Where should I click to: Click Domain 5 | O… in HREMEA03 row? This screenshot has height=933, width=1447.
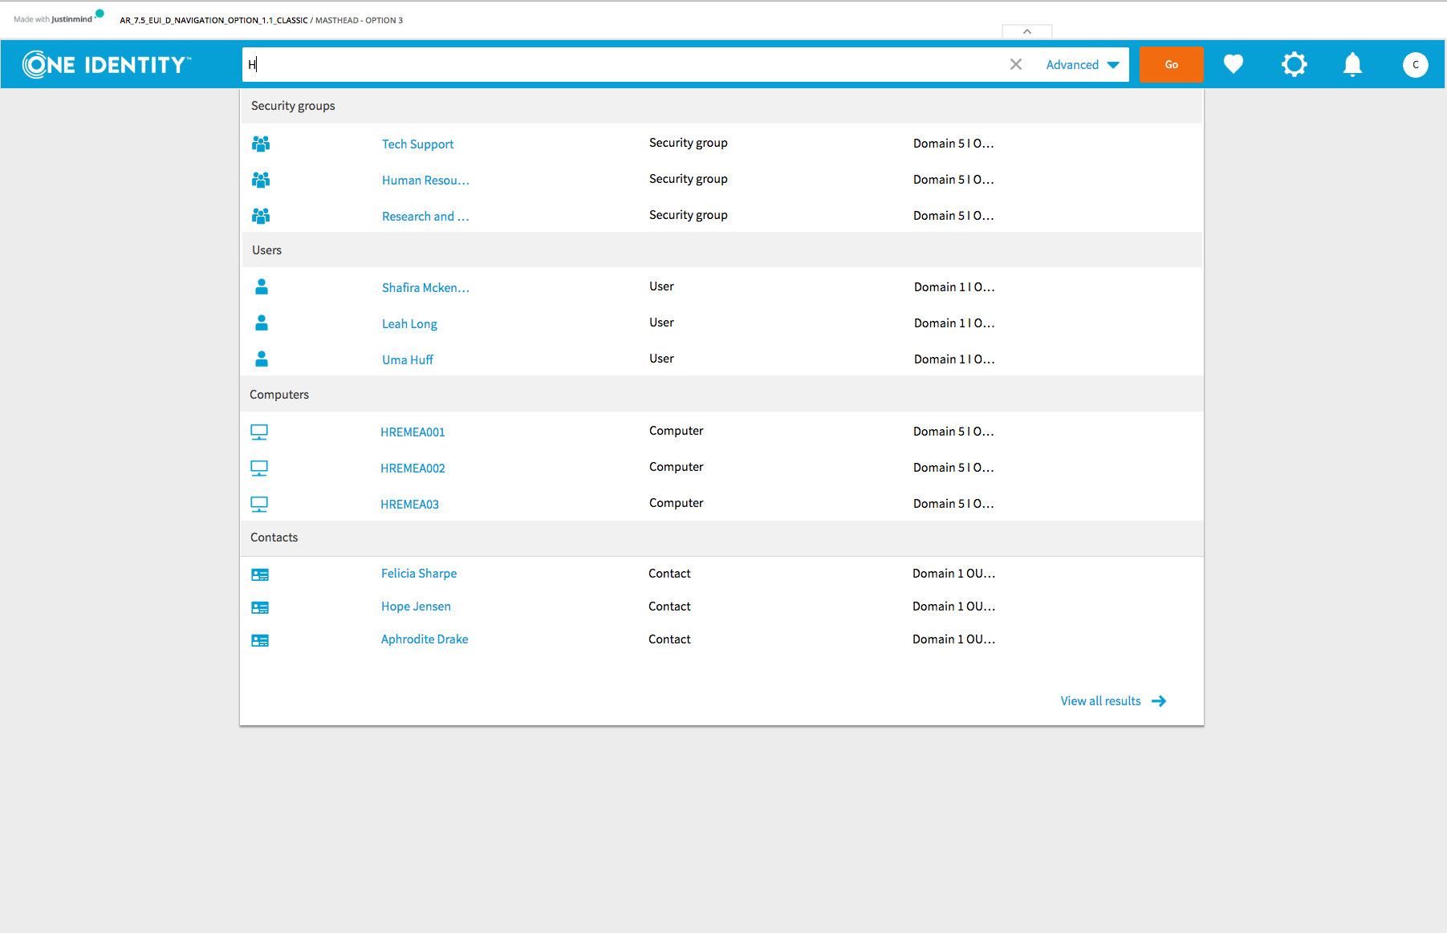[x=953, y=504]
